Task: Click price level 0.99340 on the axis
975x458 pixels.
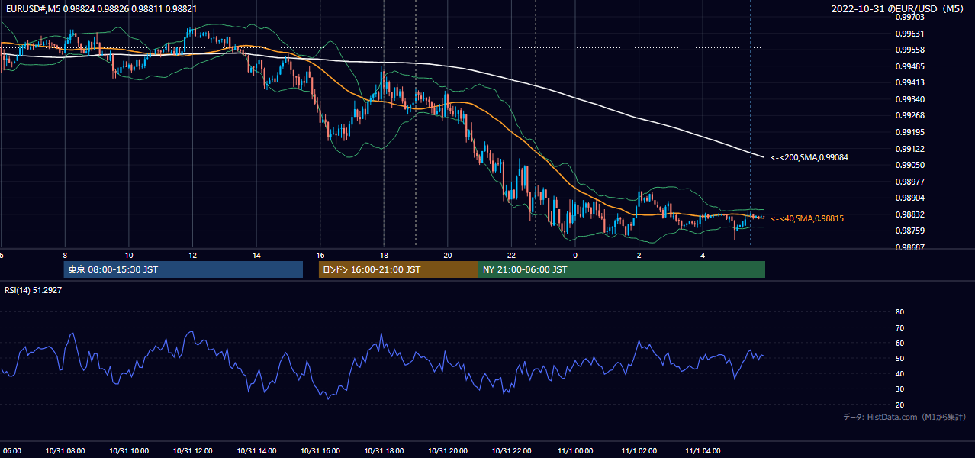Action: point(909,99)
